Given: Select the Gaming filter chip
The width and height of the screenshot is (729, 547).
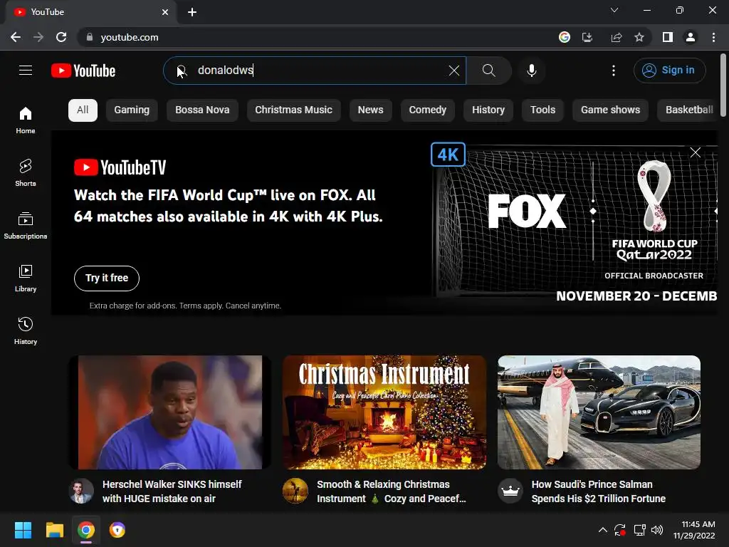Looking at the screenshot, I should [132, 110].
